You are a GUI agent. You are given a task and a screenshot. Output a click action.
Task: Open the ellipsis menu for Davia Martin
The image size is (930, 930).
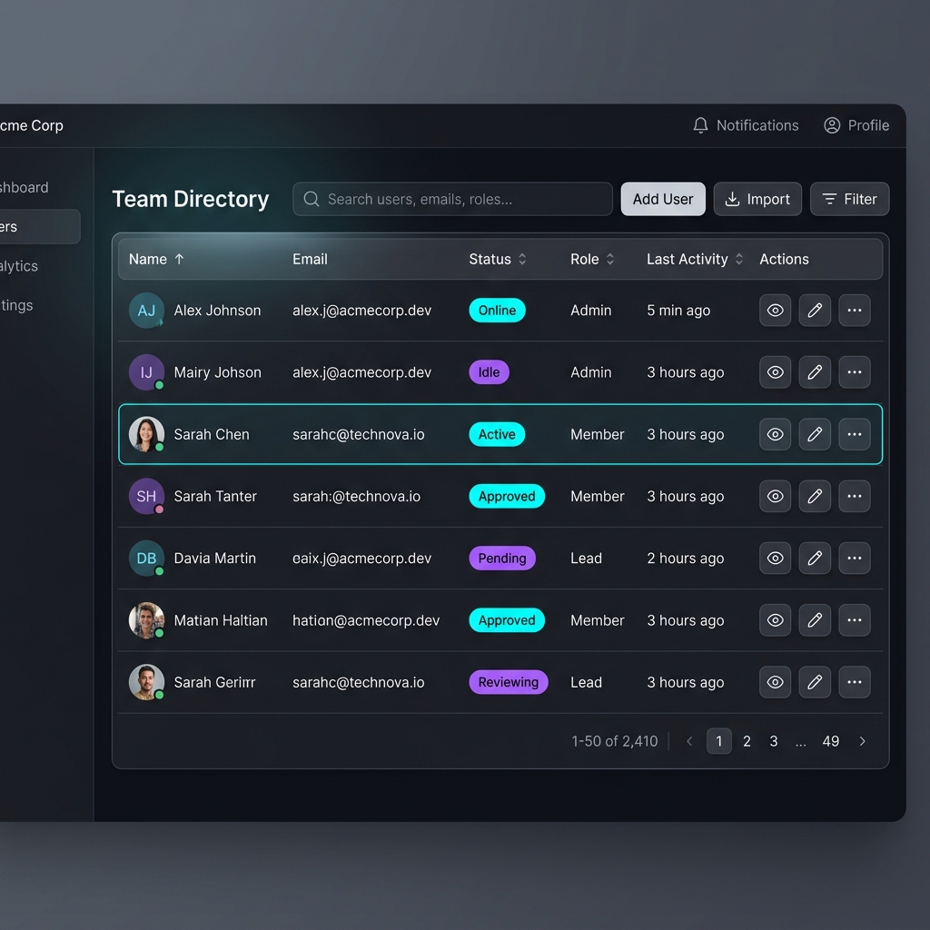pos(855,558)
